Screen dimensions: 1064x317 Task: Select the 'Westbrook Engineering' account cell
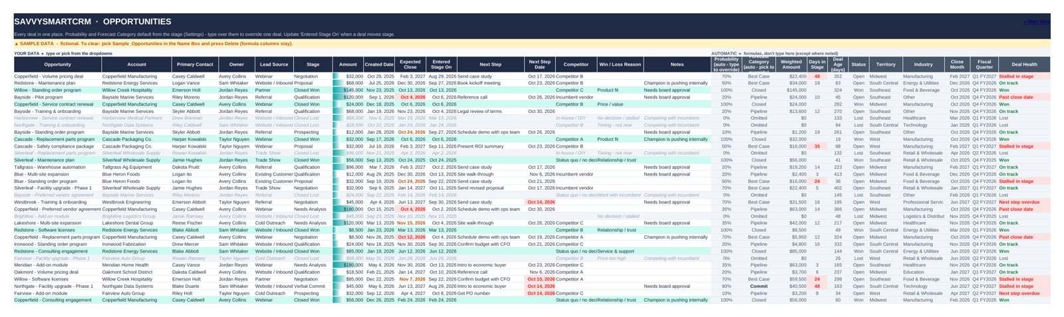coord(137,202)
